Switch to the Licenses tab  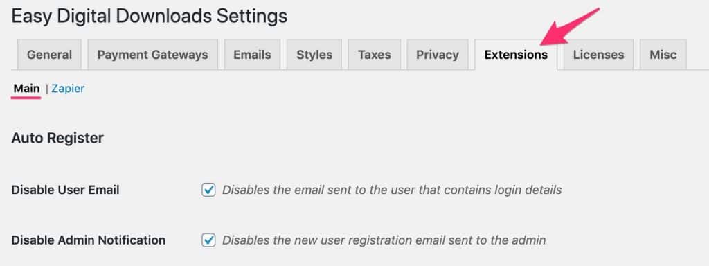pyautogui.click(x=599, y=55)
